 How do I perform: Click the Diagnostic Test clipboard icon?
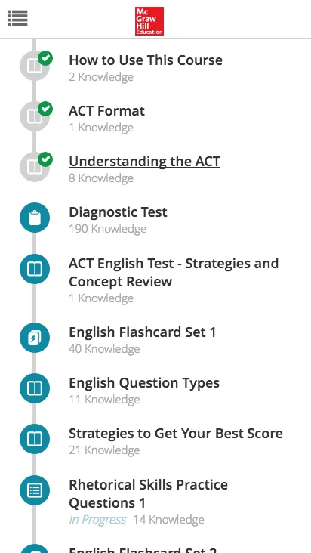tap(35, 218)
